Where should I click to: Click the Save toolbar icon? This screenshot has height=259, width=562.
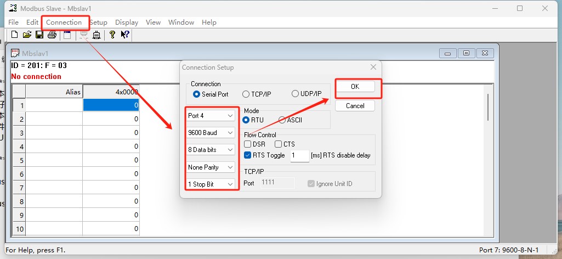click(x=39, y=35)
